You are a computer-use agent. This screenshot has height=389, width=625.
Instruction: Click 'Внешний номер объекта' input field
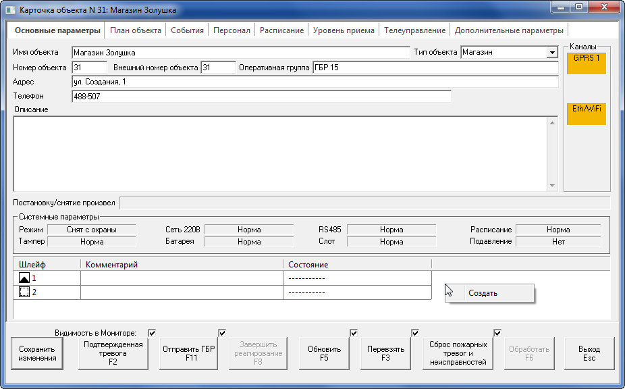[x=219, y=68]
